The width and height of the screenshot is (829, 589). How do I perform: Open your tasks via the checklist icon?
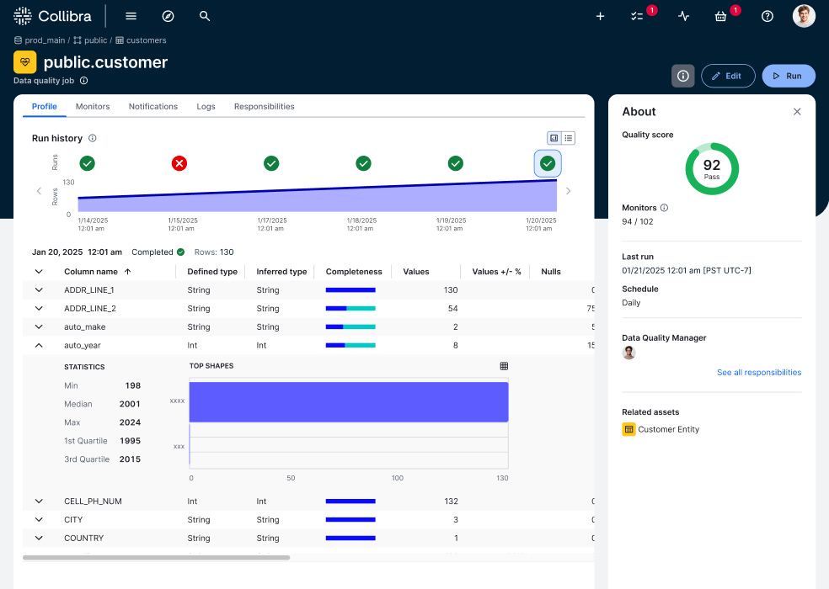[x=639, y=16]
